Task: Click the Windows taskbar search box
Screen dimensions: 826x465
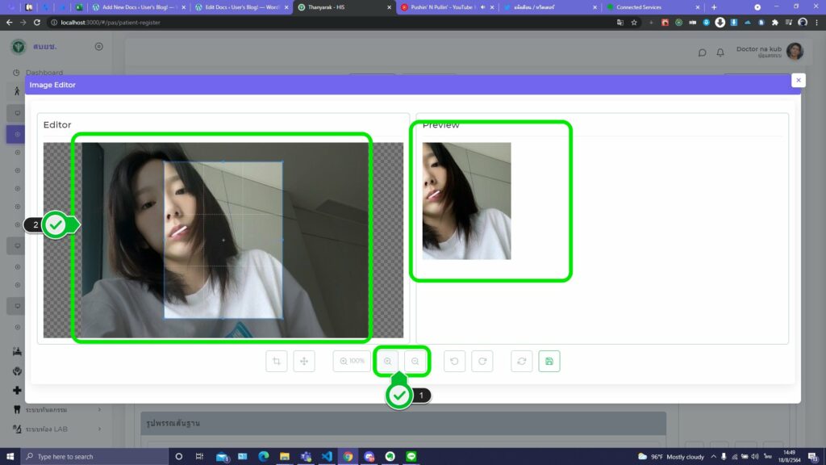Action: click(93, 456)
